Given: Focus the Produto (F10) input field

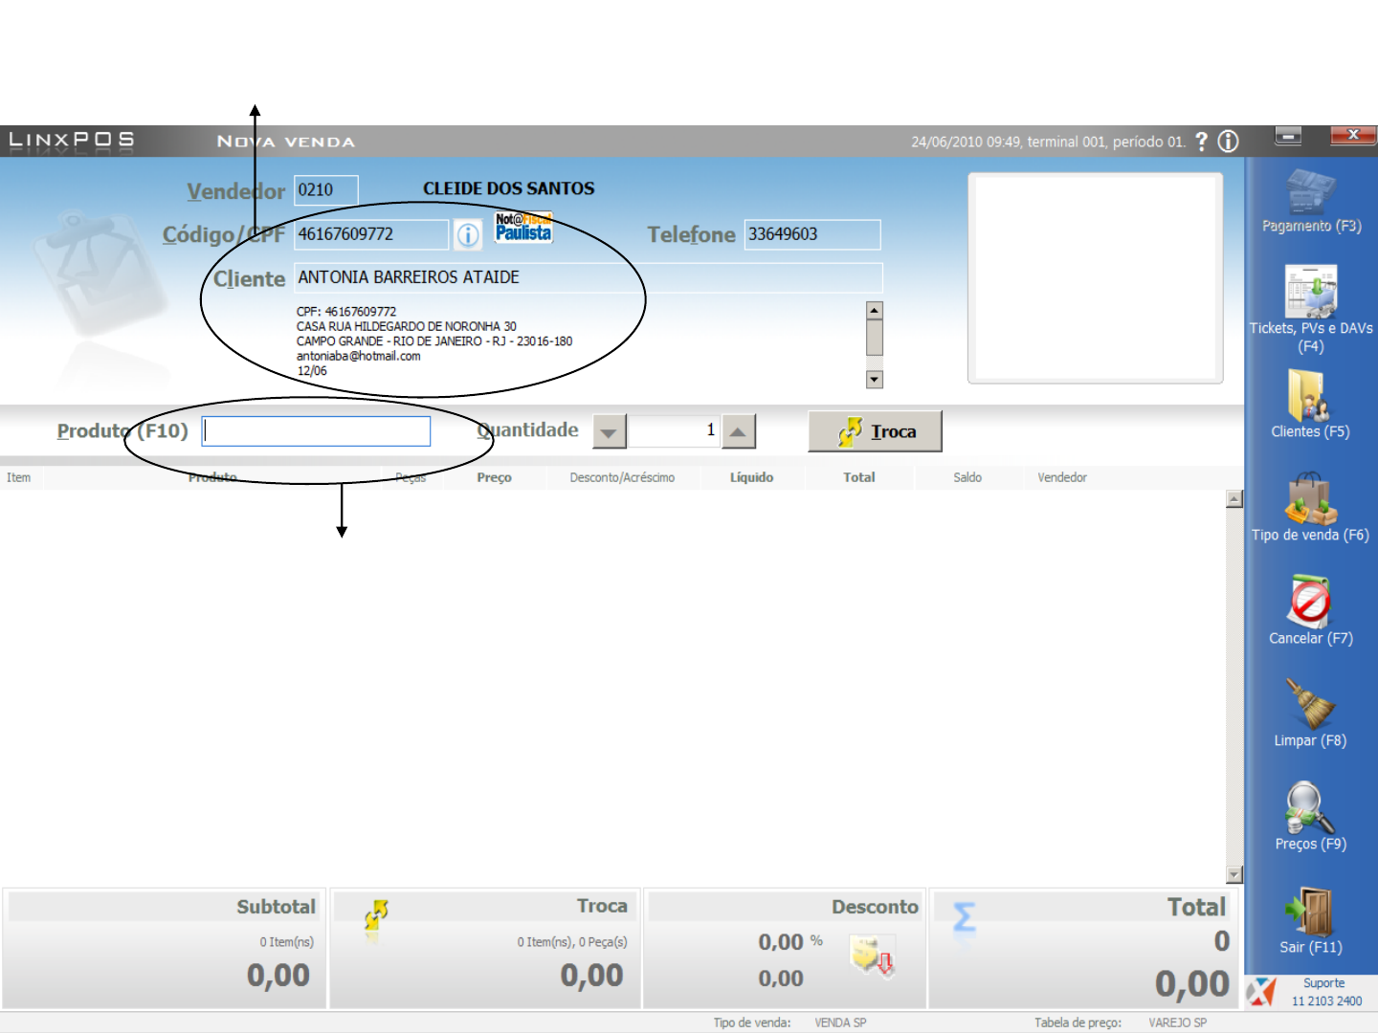Looking at the screenshot, I should coord(317,431).
